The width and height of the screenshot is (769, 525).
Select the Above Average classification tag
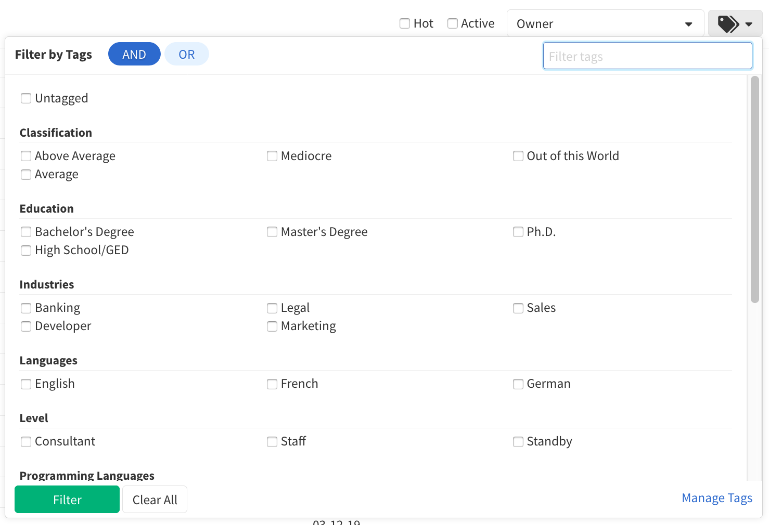[x=26, y=156]
